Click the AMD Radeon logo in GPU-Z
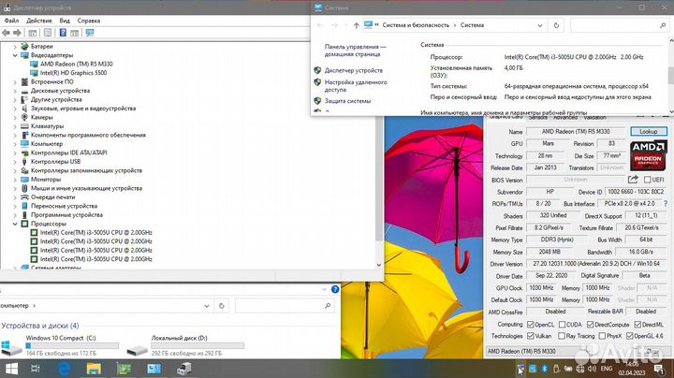The width and height of the screenshot is (674, 378). [x=649, y=155]
